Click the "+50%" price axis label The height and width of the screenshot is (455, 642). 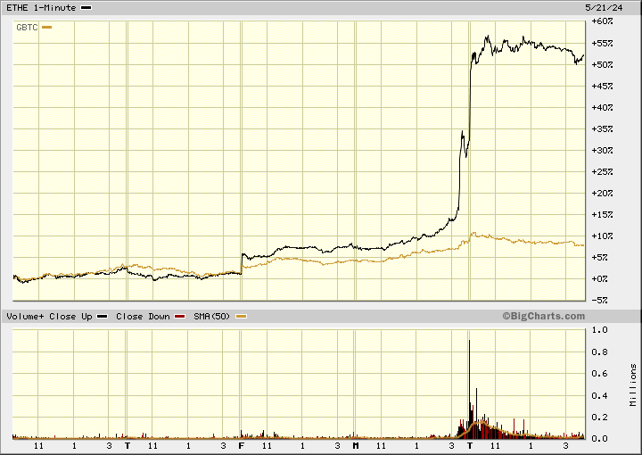[x=602, y=65]
